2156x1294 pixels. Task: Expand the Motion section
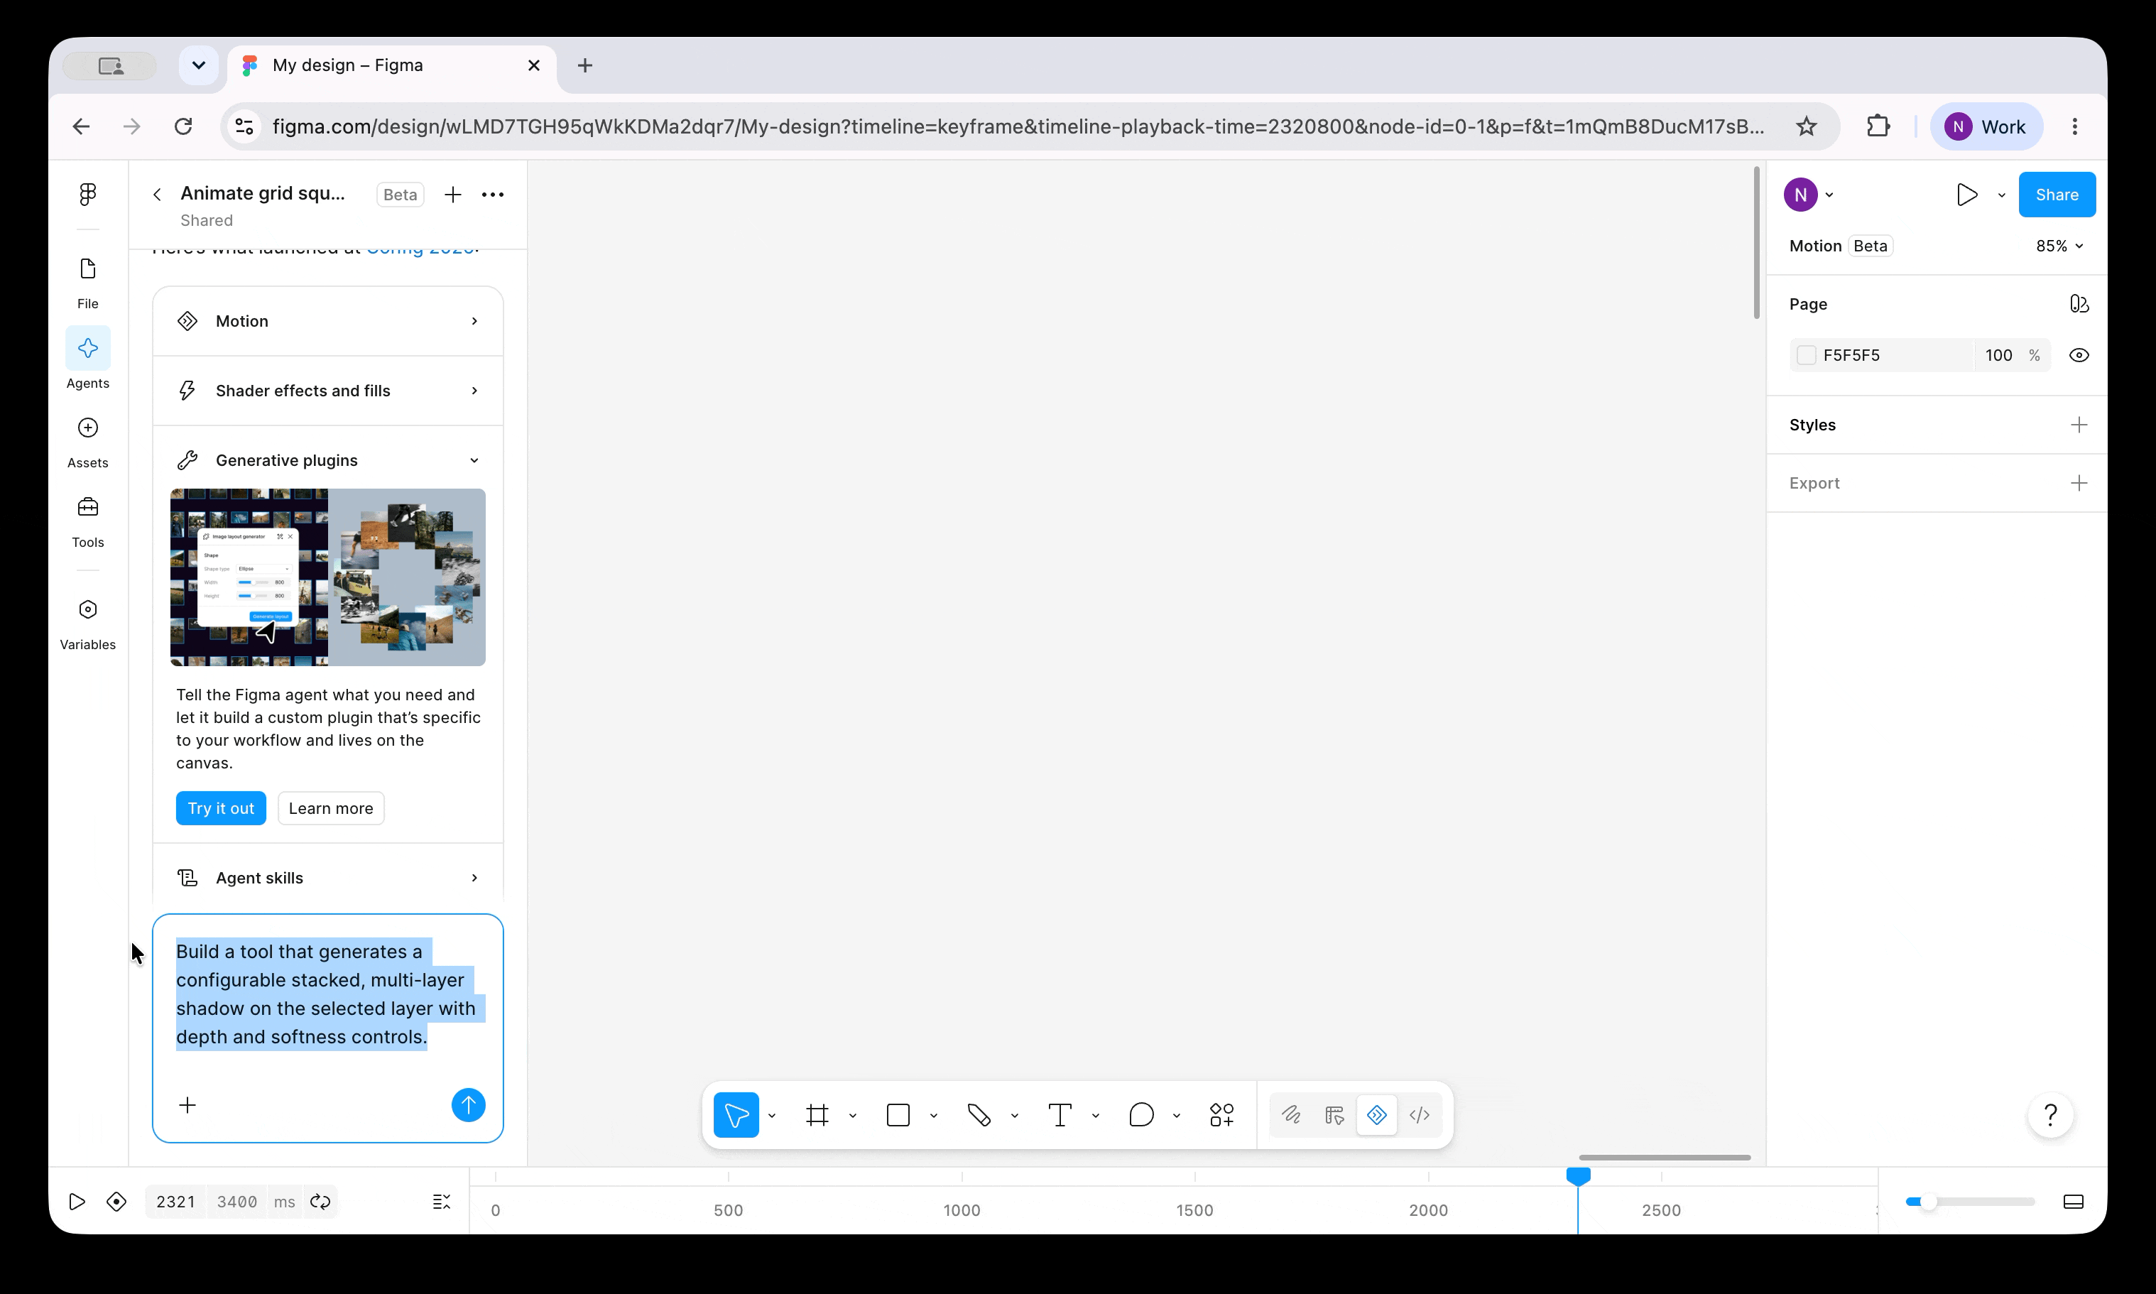(x=328, y=321)
